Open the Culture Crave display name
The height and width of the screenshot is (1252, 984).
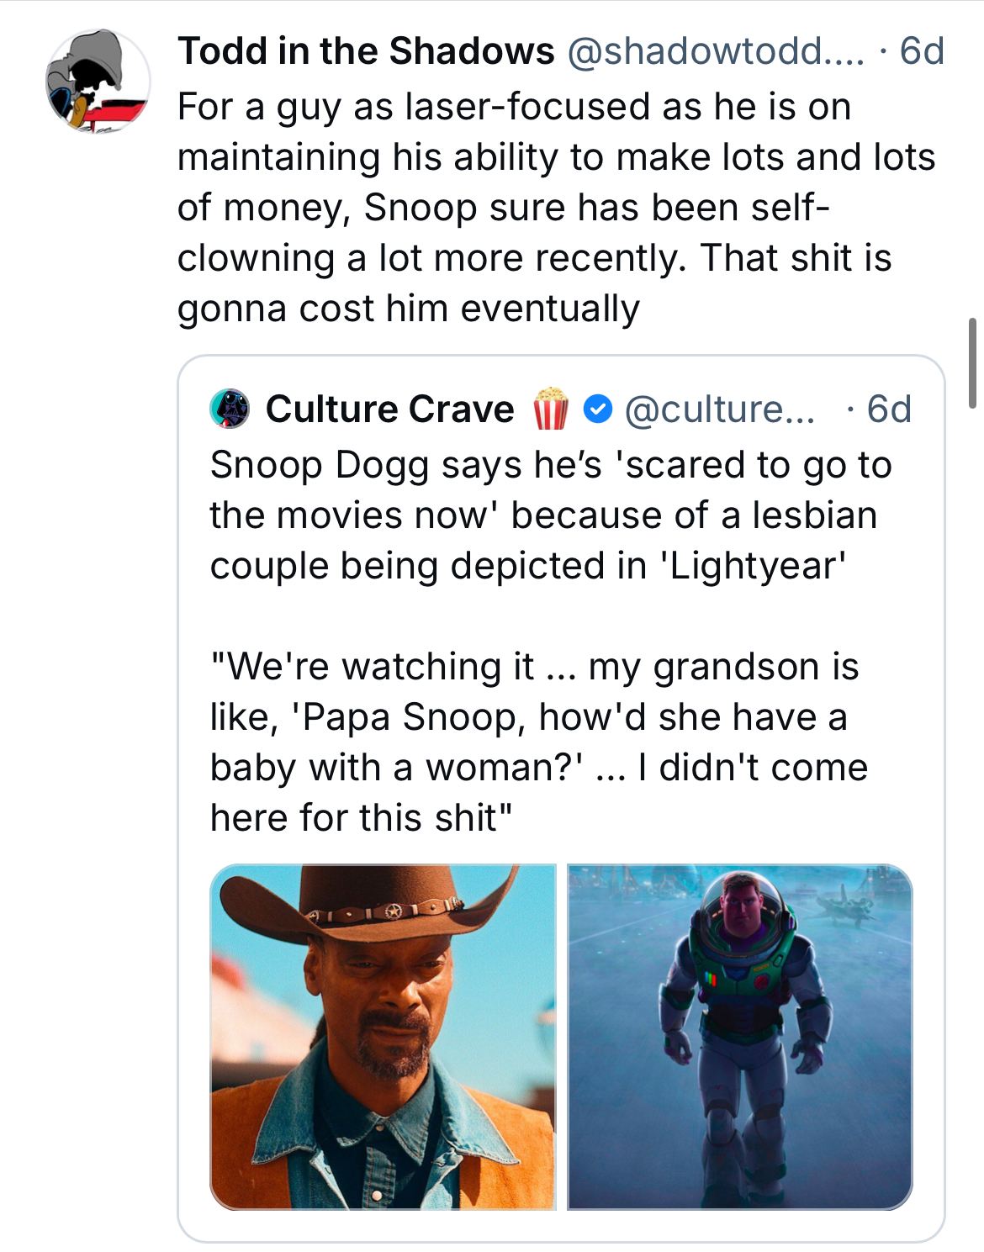(389, 409)
